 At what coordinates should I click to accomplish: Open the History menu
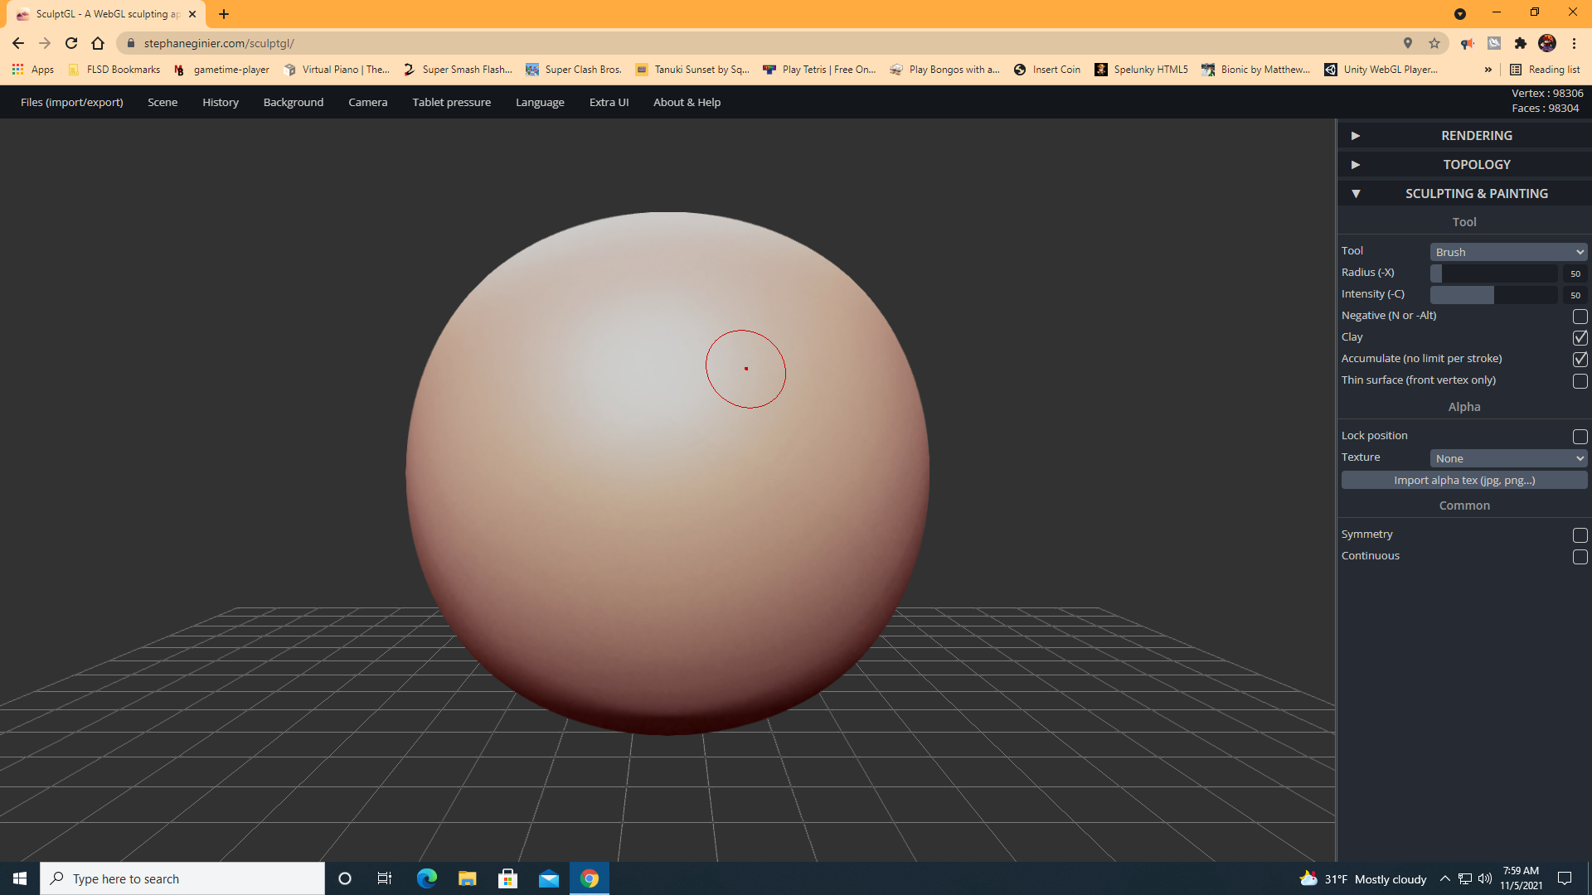point(221,102)
